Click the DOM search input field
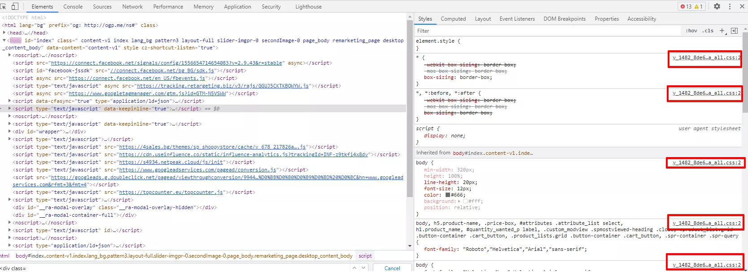 pos(175,268)
